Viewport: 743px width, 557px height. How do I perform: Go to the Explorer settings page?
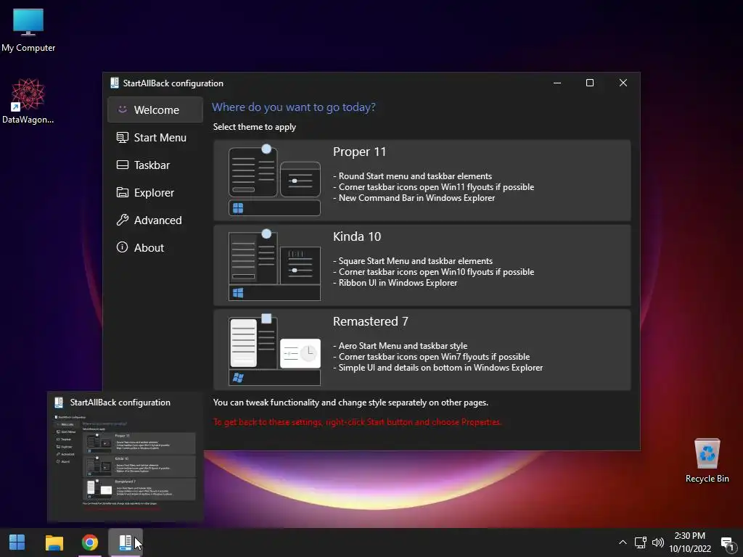click(x=155, y=192)
